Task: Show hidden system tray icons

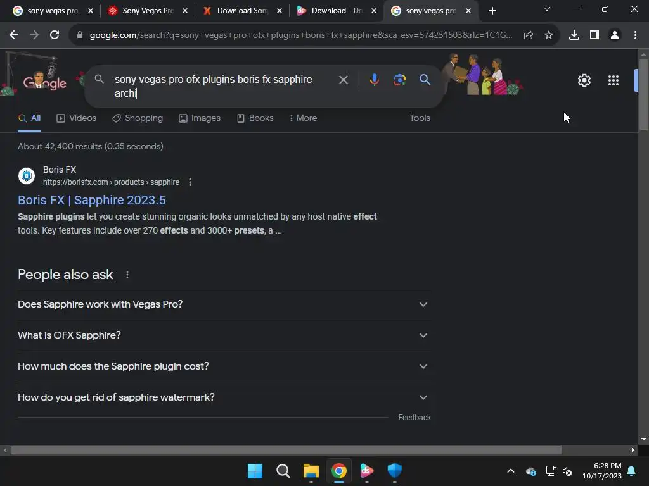Action: pos(511,471)
